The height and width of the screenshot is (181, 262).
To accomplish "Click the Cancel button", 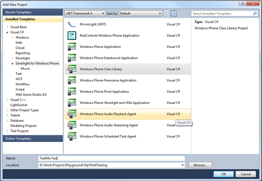I will pos(246,174).
